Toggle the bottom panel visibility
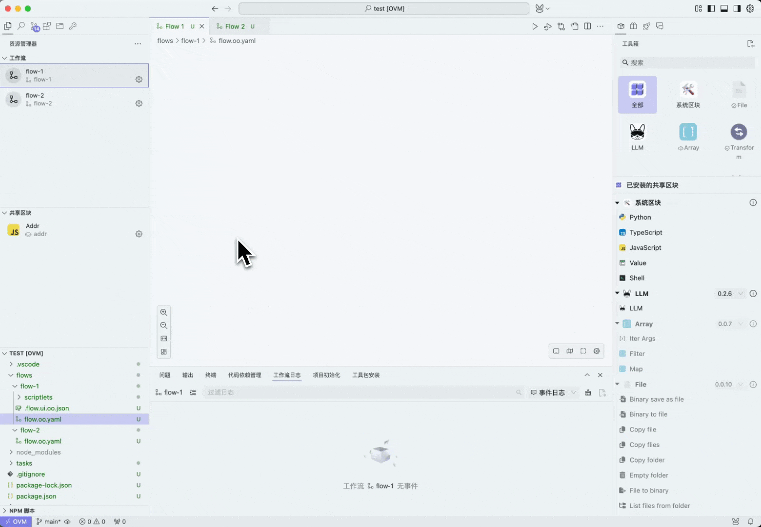The height and width of the screenshot is (527, 761). [724, 8]
